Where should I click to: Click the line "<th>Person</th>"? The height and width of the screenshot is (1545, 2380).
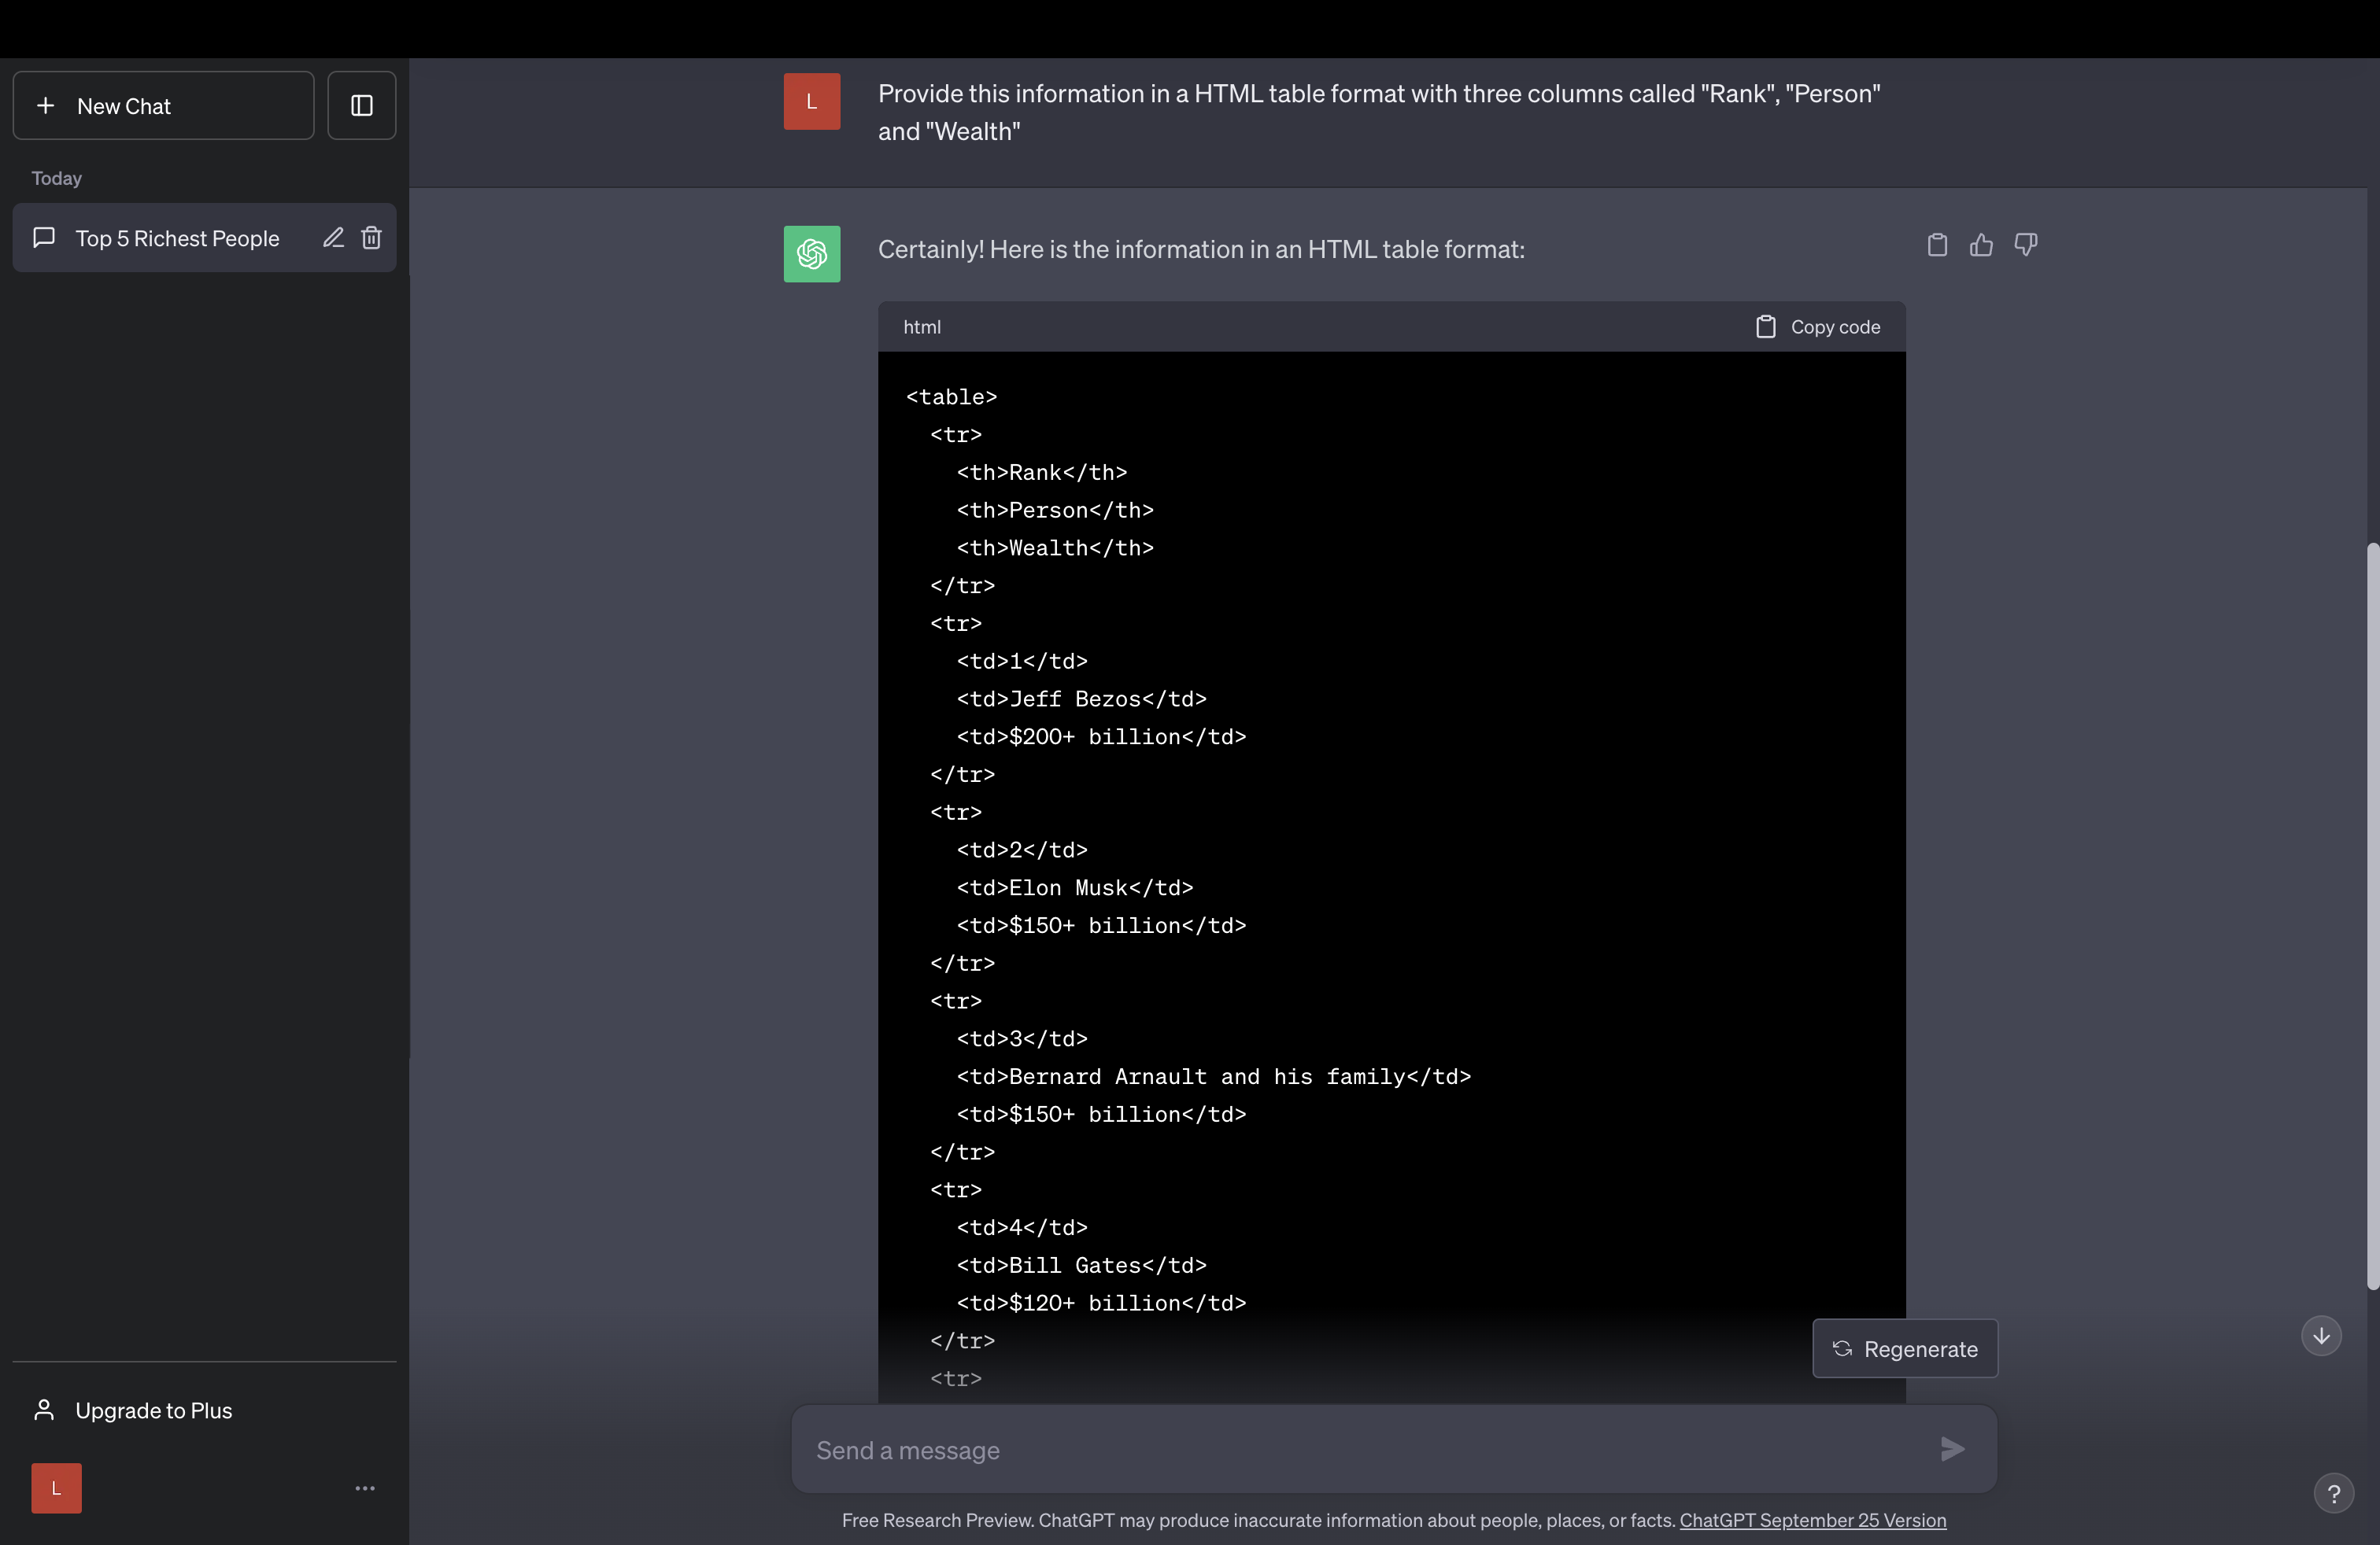[1055, 511]
